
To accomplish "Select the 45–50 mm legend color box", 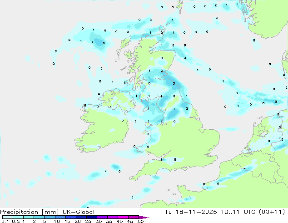I will pos(134,217).
